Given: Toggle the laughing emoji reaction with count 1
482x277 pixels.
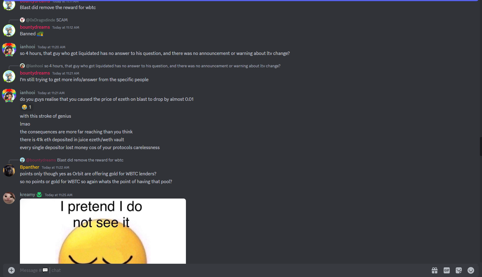Looking at the screenshot, I should [x=27, y=107].
